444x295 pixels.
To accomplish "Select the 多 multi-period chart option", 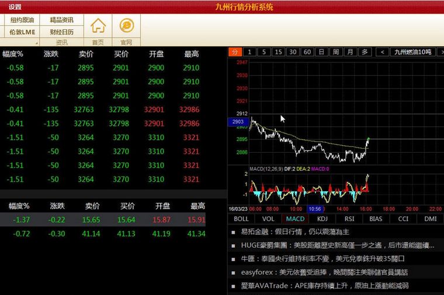I will pyautogui.click(x=365, y=52).
